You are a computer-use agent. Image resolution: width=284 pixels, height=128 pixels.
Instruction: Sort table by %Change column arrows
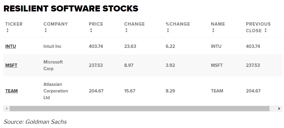click(168, 30)
